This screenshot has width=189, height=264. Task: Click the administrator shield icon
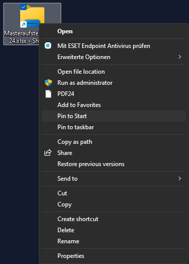(48, 83)
